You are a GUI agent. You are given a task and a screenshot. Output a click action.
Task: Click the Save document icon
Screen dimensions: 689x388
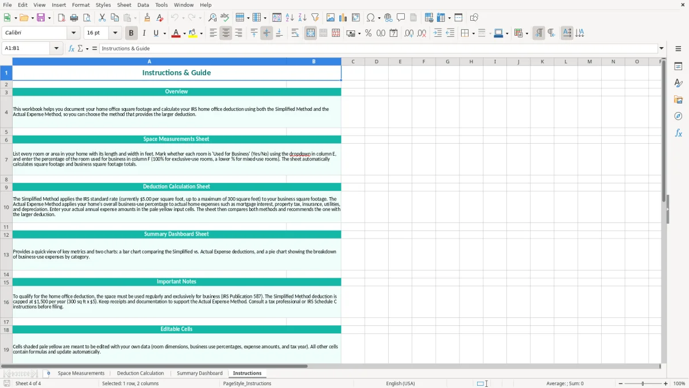(x=41, y=18)
